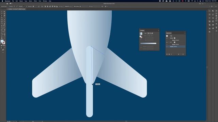Expand the Fill row in Appearance

(x=169, y=42)
